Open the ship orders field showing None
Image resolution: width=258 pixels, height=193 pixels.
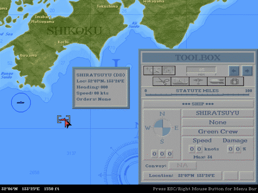click(217, 122)
